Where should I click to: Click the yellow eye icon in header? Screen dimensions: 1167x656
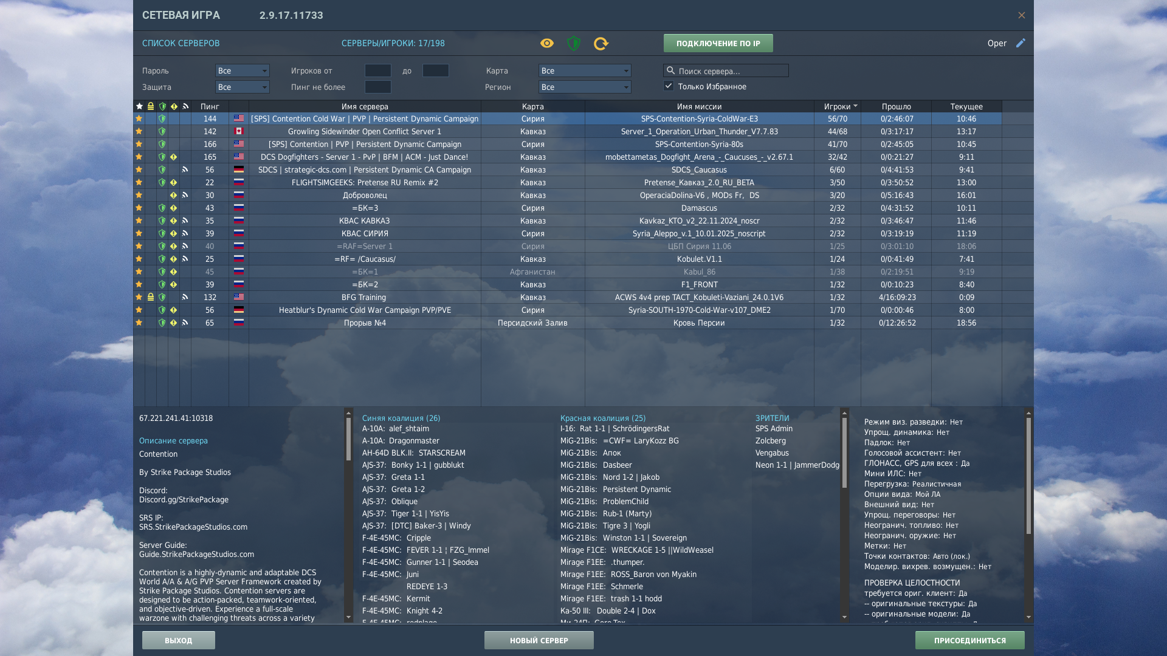[x=546, y=43]
